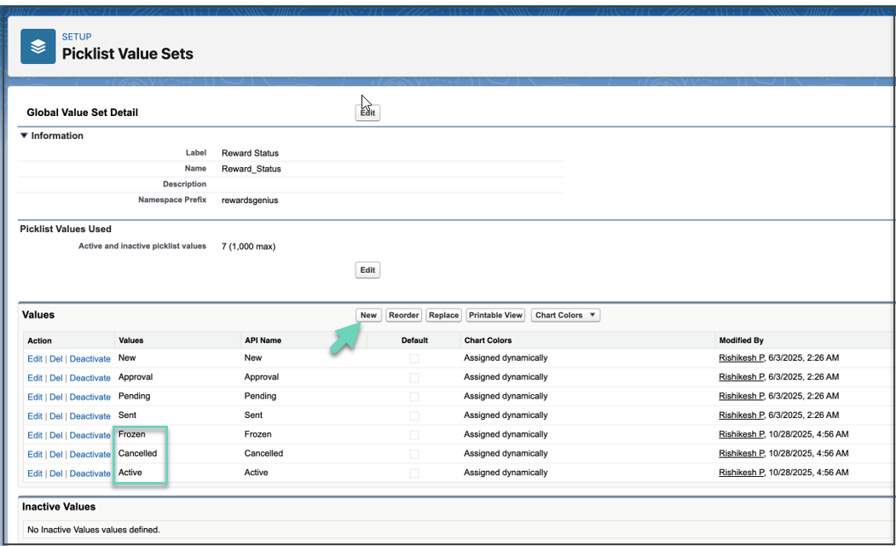
Task: Open the Chart Colors dropdown
Action: tap(565, 315)
